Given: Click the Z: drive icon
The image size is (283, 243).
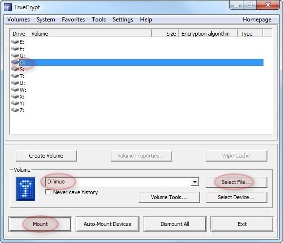Looking at the screenshot, I should 15,110.
